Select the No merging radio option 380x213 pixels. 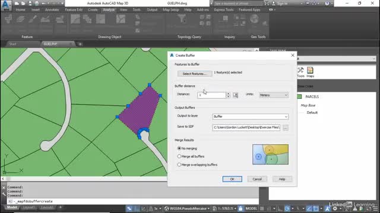click(x=179, y=149)
